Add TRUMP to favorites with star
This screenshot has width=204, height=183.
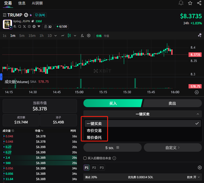[190, 3]
